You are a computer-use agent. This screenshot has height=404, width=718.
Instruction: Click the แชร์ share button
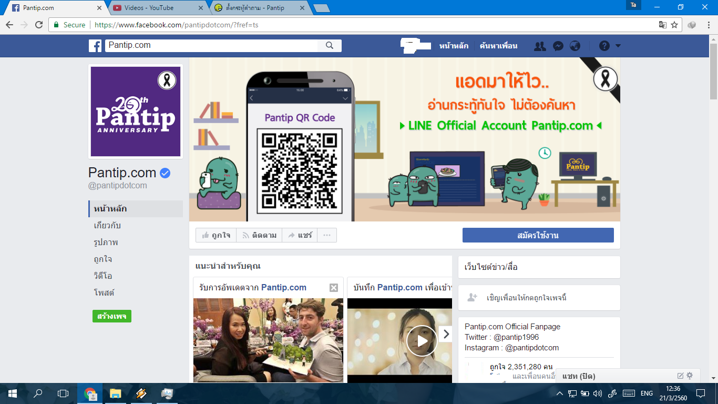point(300,235)
